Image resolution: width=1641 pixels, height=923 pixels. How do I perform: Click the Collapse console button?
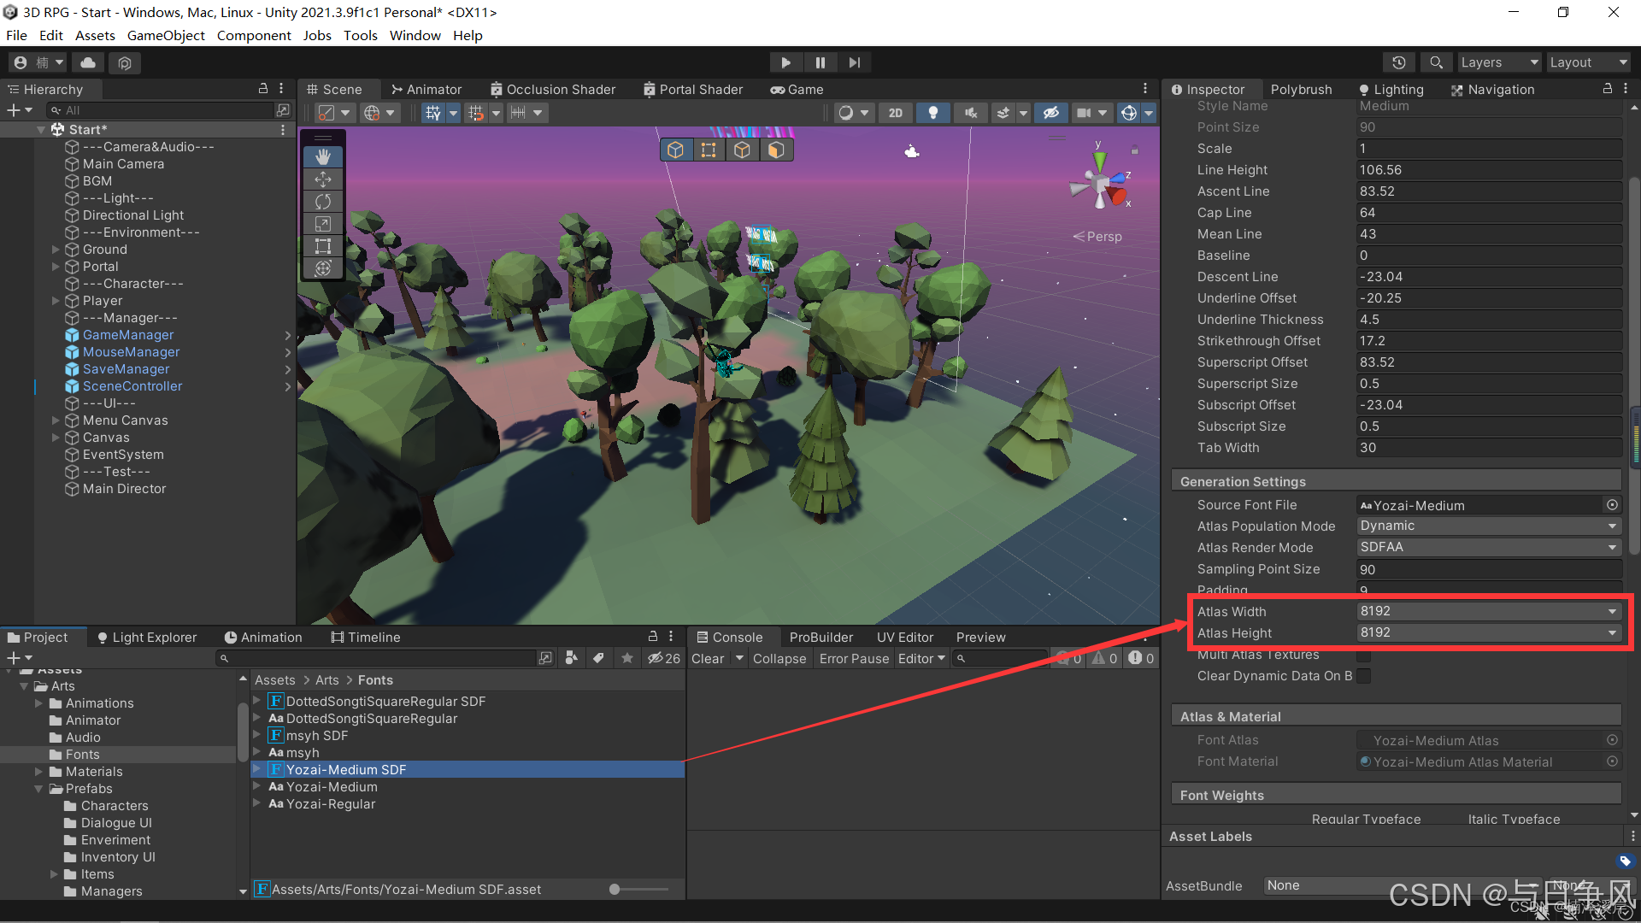[x=779, y=659]
